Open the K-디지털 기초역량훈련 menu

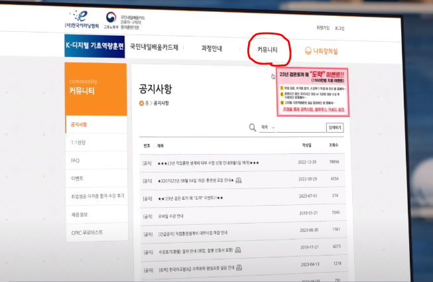[94, 46]
